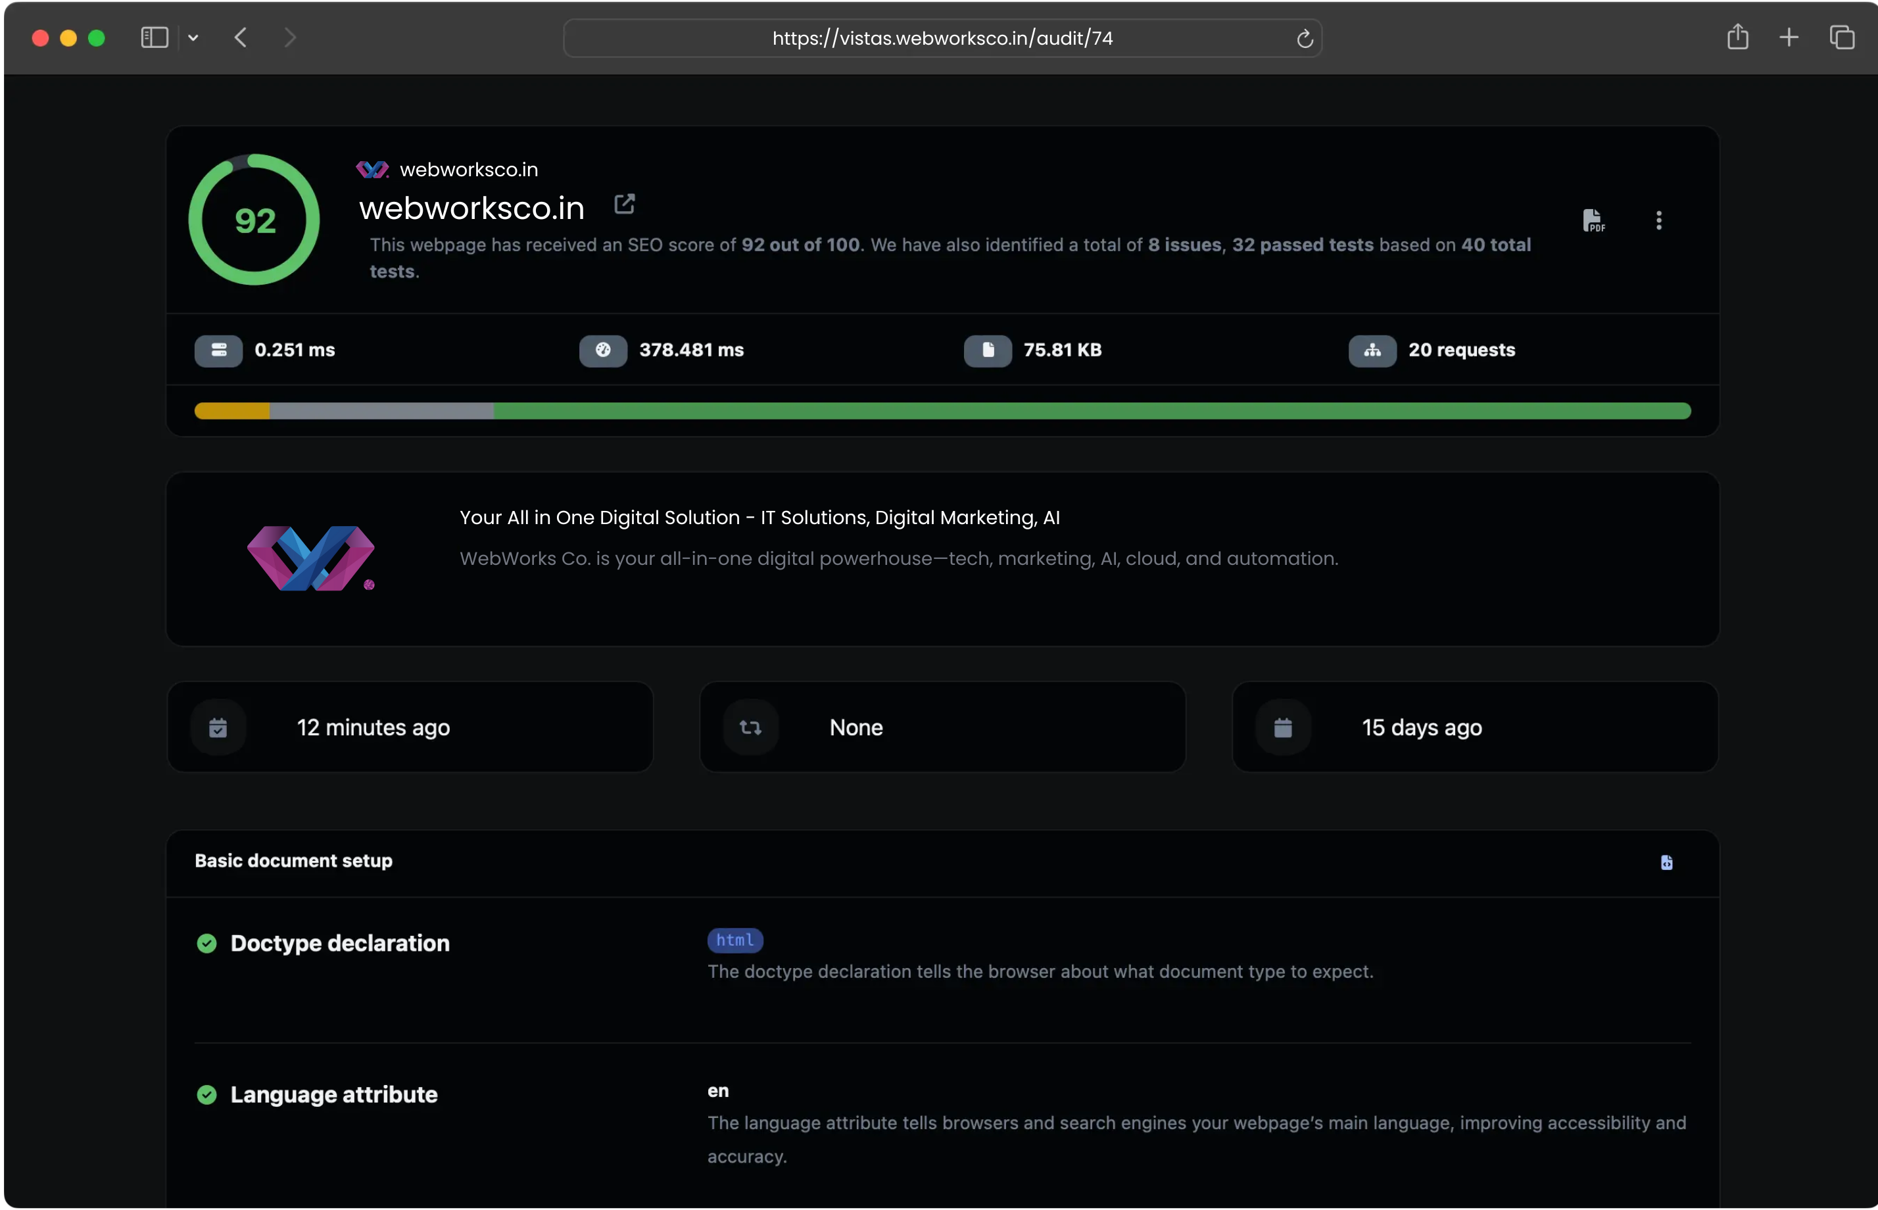Go back to the previous page
The image size is (1878, 1210).
(x=241, y=37)
